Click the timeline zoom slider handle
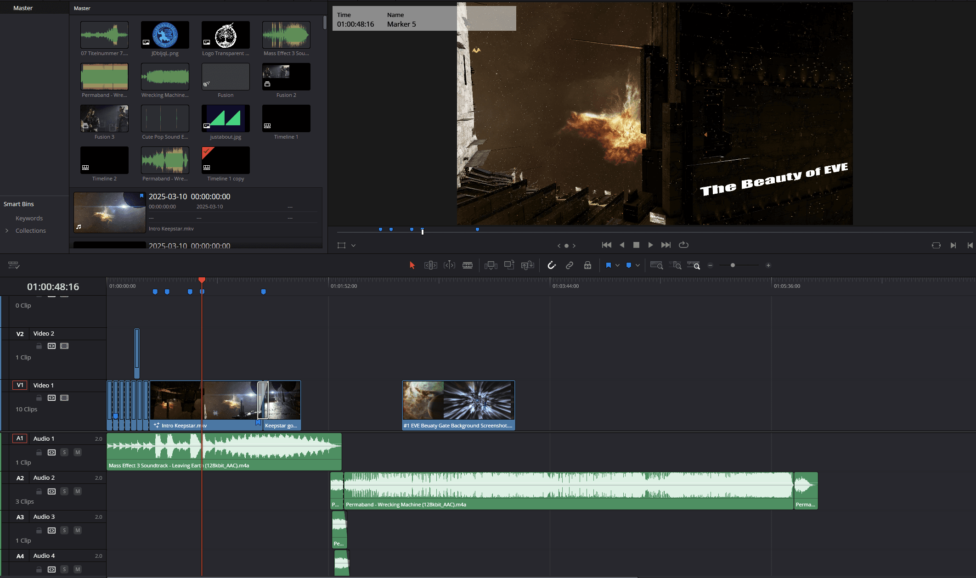Screen dimensions: 976x578 point(733,265)
